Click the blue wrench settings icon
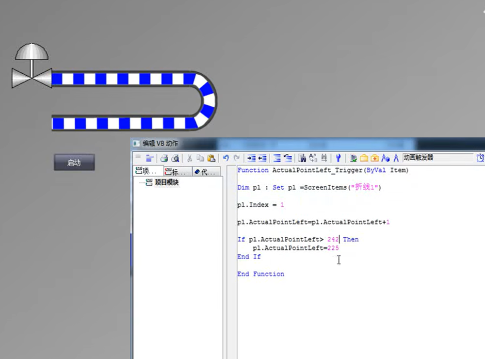Screen dimensions: 485x359 click(339, 158)
